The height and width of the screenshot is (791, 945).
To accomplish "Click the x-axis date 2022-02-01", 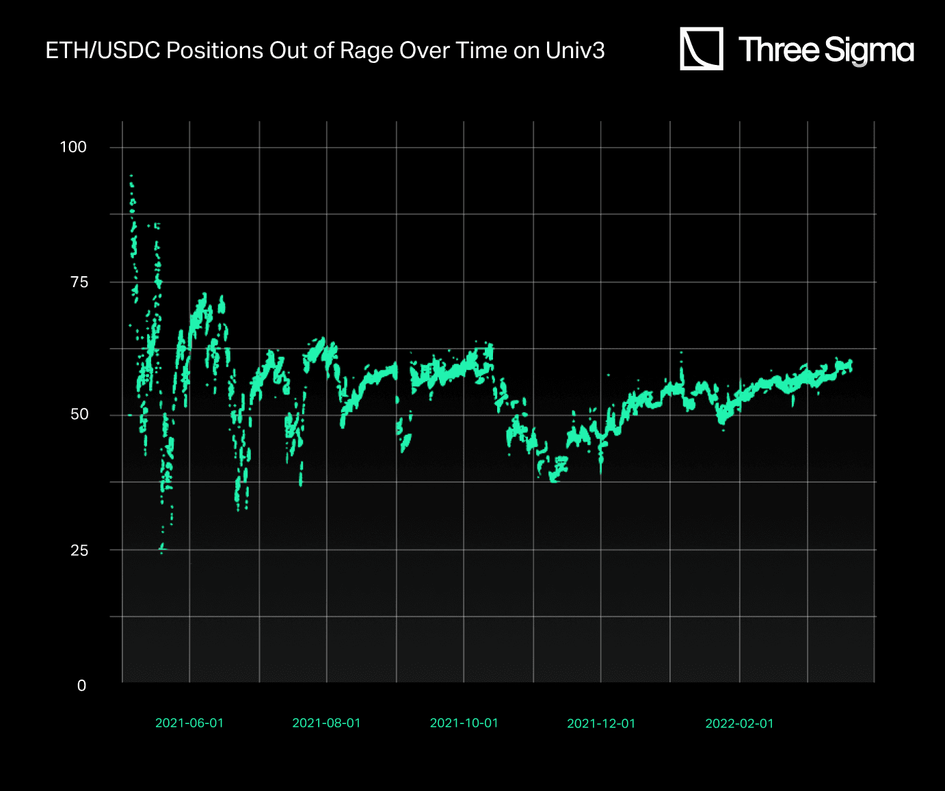I will pos(739,723).
